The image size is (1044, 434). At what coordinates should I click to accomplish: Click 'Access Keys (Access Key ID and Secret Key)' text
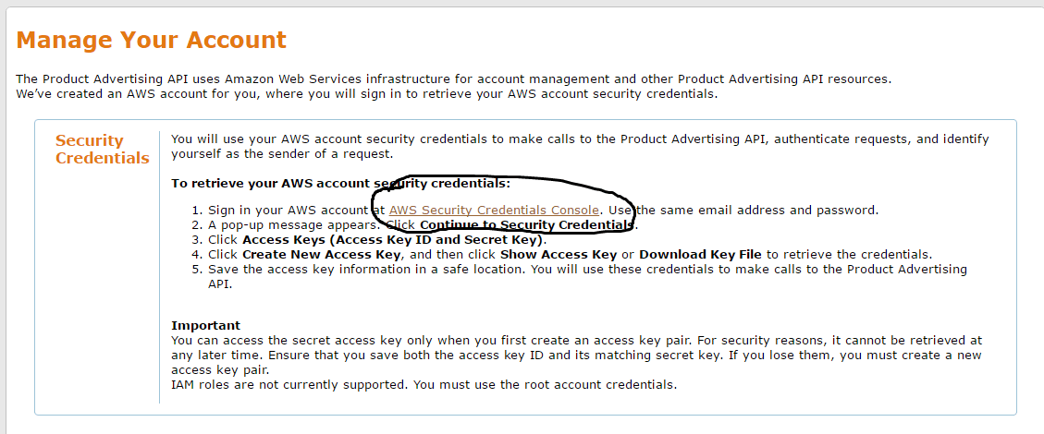394,240
